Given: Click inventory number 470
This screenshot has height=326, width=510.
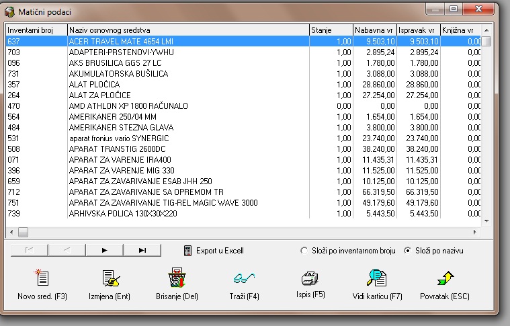Looking at the screenshot, I should click(13, 106).
